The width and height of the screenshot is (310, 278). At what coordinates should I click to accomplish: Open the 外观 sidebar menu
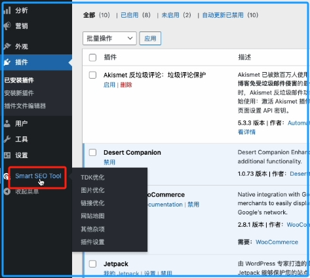click(x=21, y=47)
